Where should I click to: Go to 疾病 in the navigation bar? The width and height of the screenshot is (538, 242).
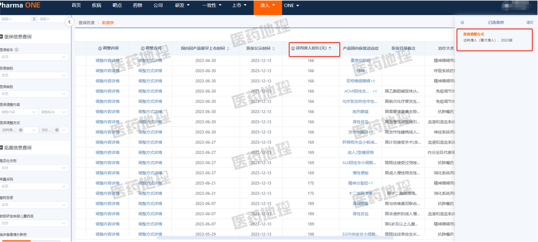(96, 5)
